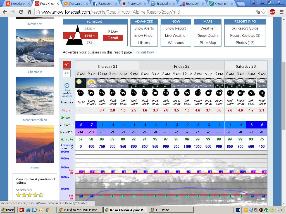Click the Access star rating

tap(30, 195)
